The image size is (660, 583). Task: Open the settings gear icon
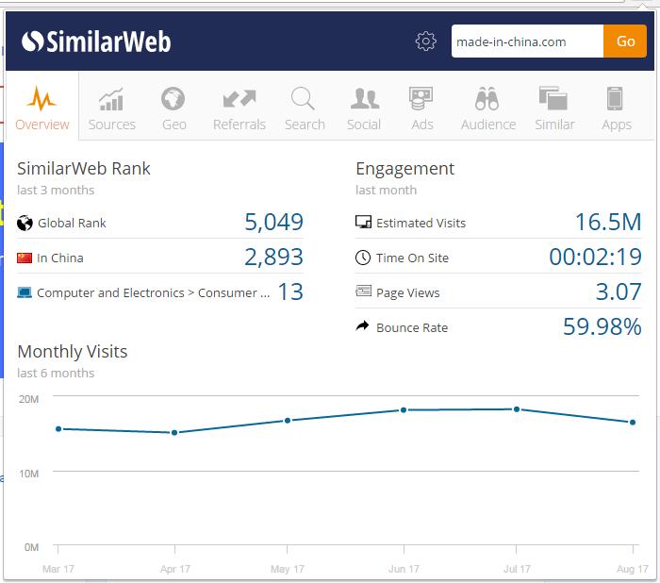[426, 42]
